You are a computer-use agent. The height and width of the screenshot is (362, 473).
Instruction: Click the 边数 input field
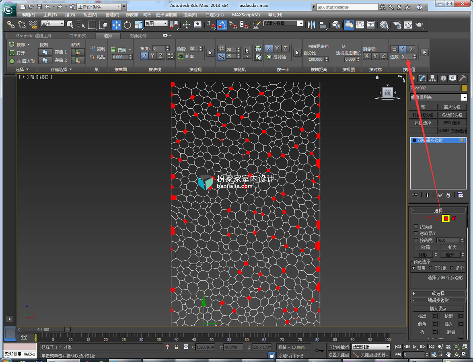407,56
